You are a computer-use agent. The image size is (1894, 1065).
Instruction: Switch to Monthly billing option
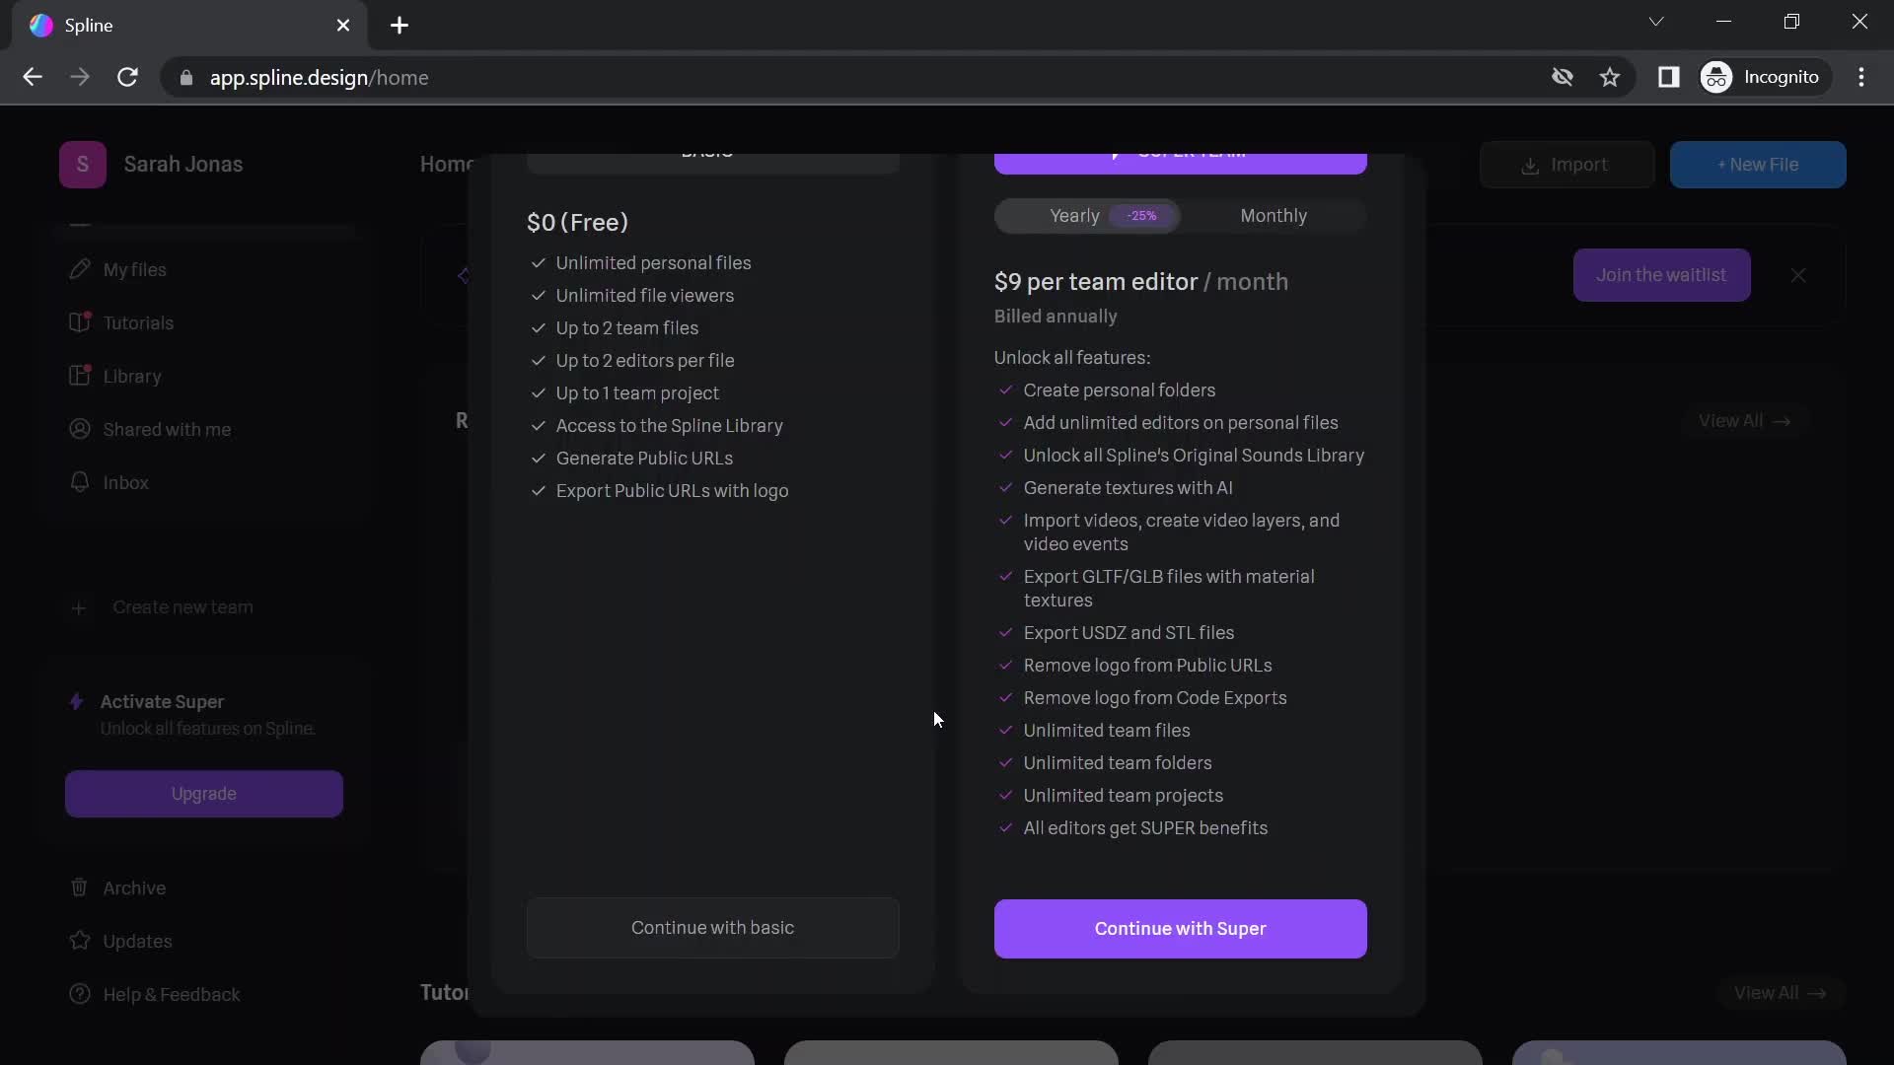(x=1274, y=215)
